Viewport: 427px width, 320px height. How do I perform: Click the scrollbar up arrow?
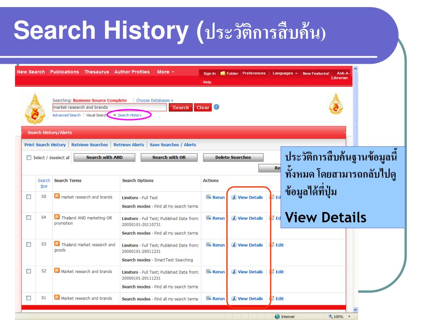click(x=355, y=69)
